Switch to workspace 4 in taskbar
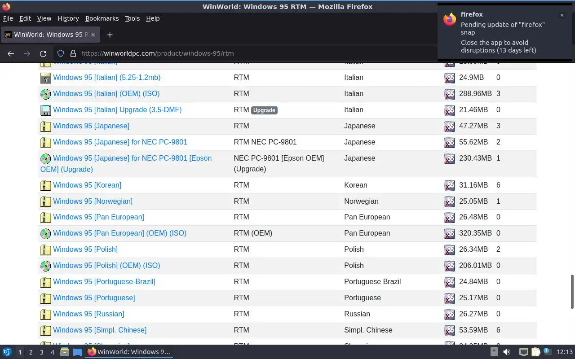575x359 pixels. (x=52, y=352)
